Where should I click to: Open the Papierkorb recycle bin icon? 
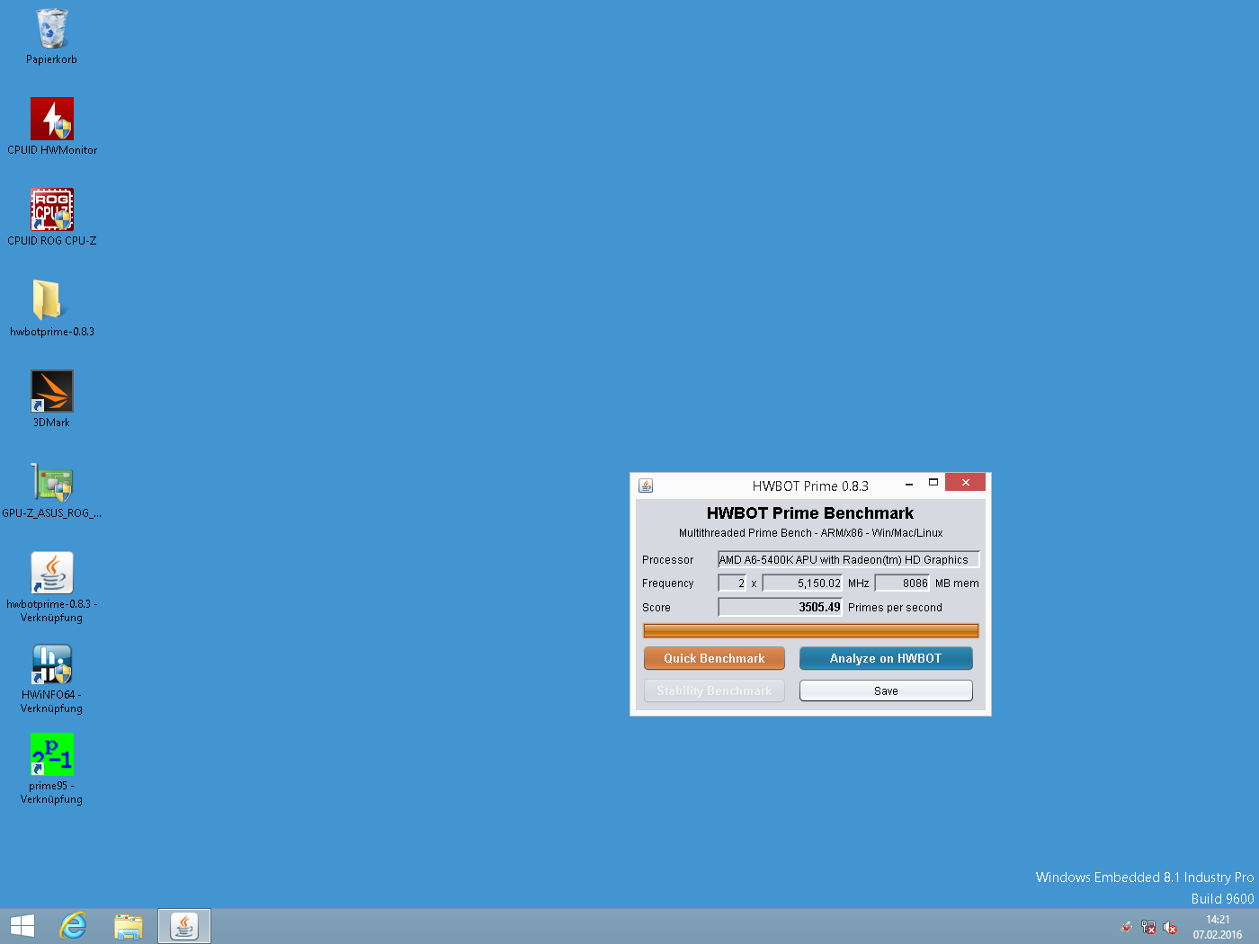pos(51,36)
